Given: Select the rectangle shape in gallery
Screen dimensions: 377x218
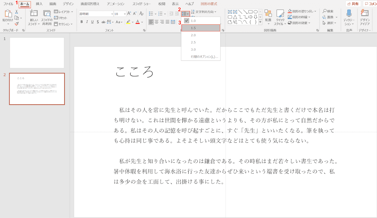Looking at the screenshot, I should (250, 12).
